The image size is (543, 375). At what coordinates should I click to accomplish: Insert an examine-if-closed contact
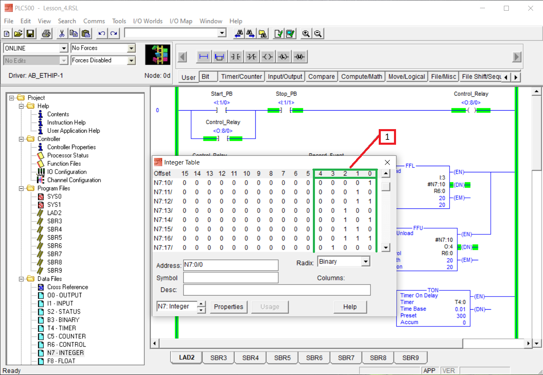tap(235, 57)
